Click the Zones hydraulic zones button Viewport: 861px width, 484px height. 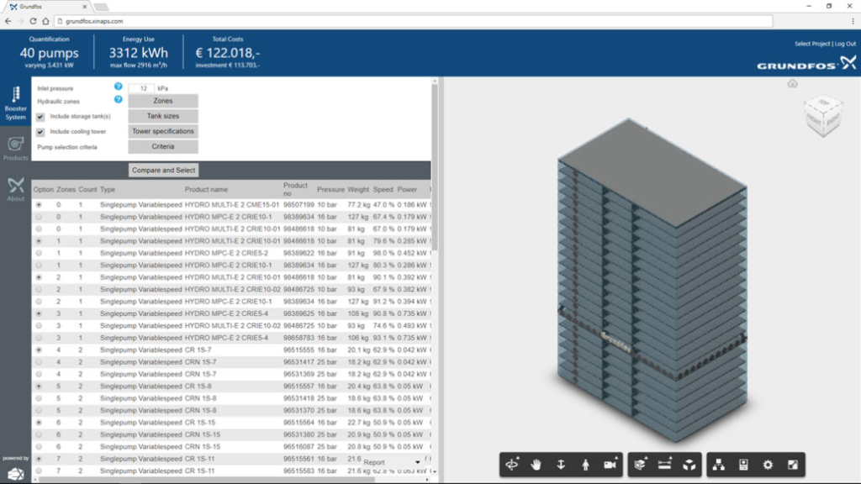pos(163,101)
